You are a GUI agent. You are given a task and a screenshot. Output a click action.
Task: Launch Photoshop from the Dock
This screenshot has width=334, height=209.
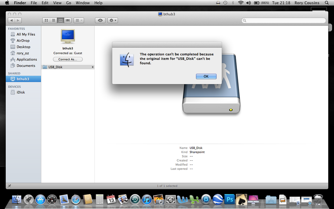pos(229,199)
